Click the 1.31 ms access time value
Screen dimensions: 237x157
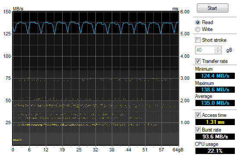[x=215, y=122]
